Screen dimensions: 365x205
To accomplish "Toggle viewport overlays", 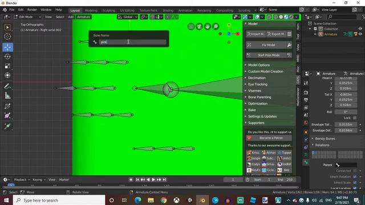I will 257,17.
